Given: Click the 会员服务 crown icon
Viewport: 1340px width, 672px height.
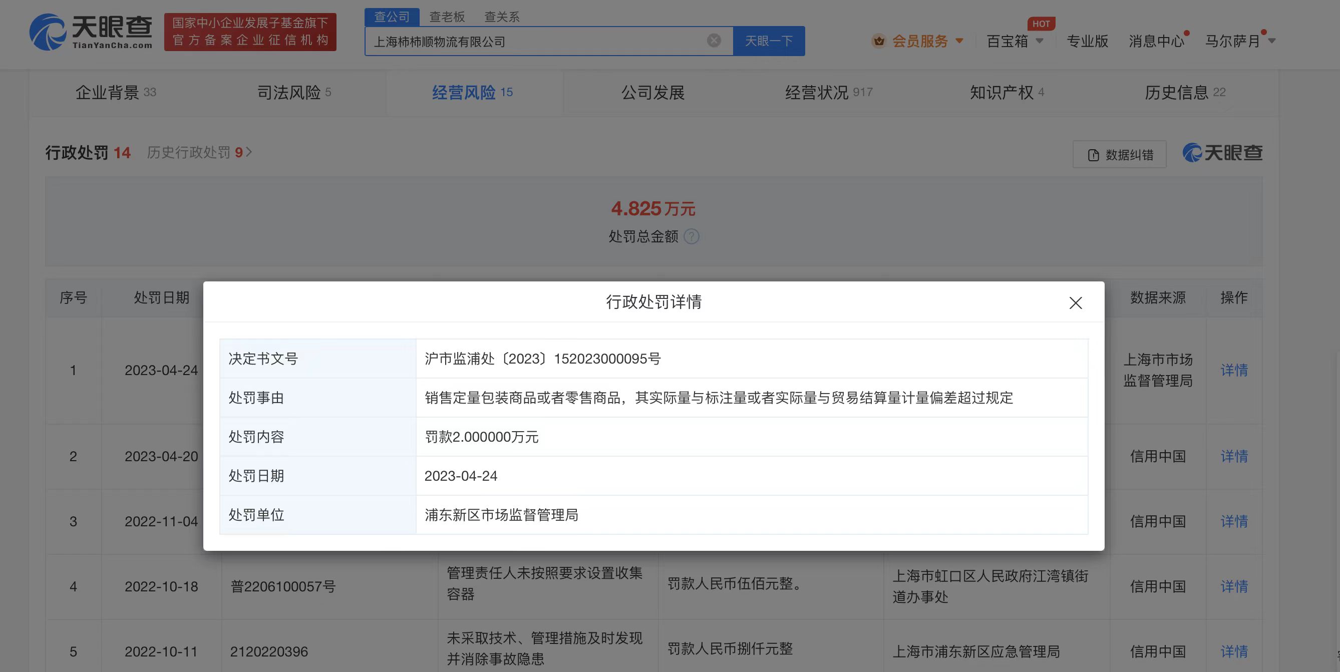Looking at the screenshot, I should [x=879, y=41].
